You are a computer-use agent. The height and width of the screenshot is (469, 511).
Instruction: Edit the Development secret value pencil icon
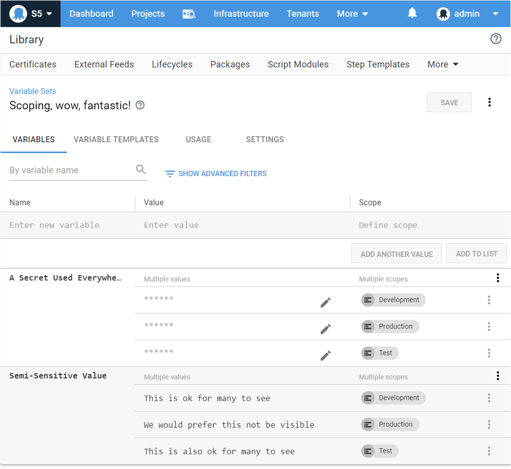point(325,302)
